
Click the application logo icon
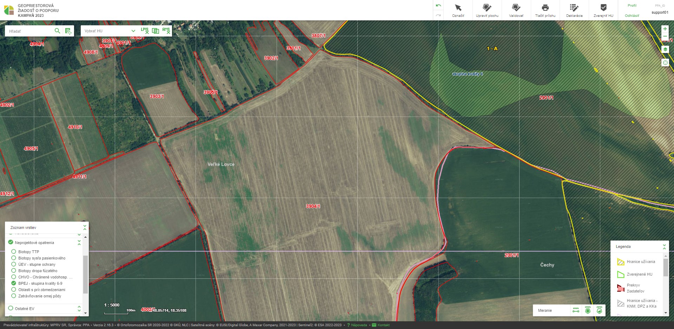[9, 10]
